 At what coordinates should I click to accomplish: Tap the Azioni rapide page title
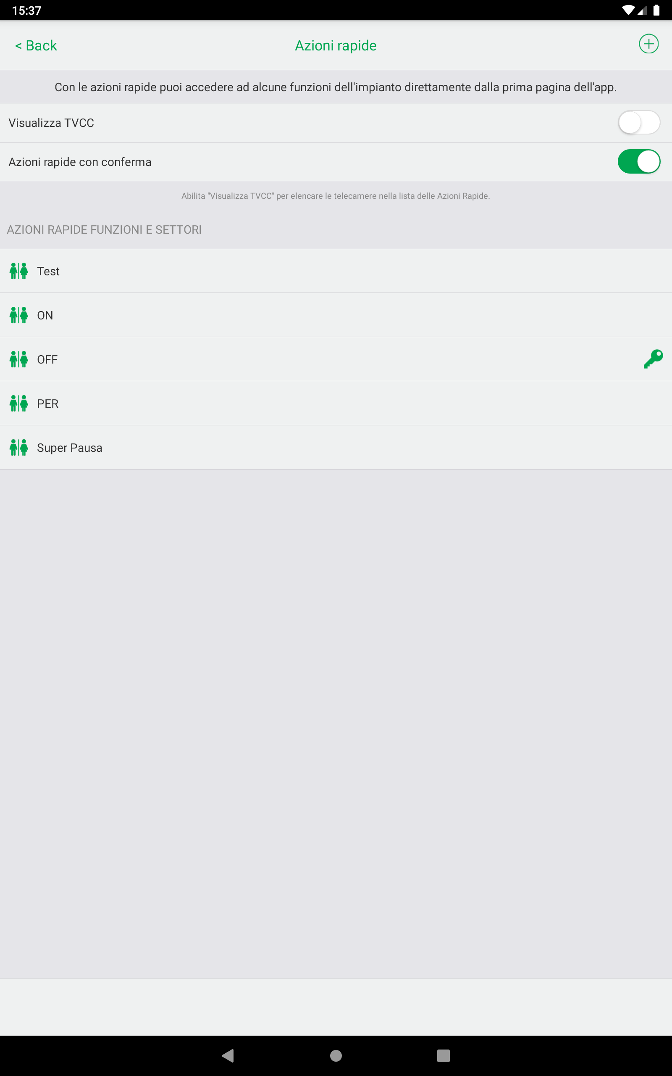(x=336, y=45)
